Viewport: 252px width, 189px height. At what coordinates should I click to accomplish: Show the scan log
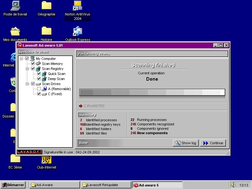(186, 143)
